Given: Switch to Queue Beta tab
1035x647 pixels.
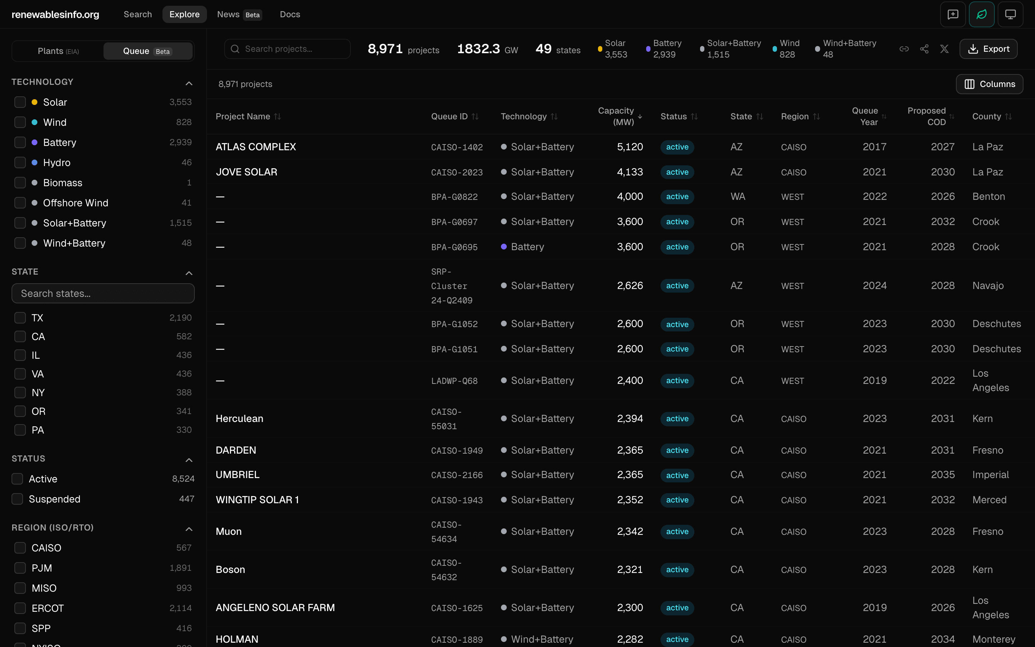Looking at the screenshot, I should pos(148,51).
